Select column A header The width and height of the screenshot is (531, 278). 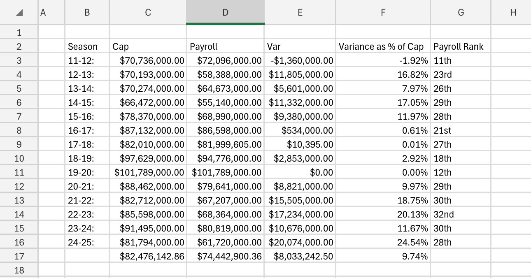pyautogui.click(x=51, y=12)
